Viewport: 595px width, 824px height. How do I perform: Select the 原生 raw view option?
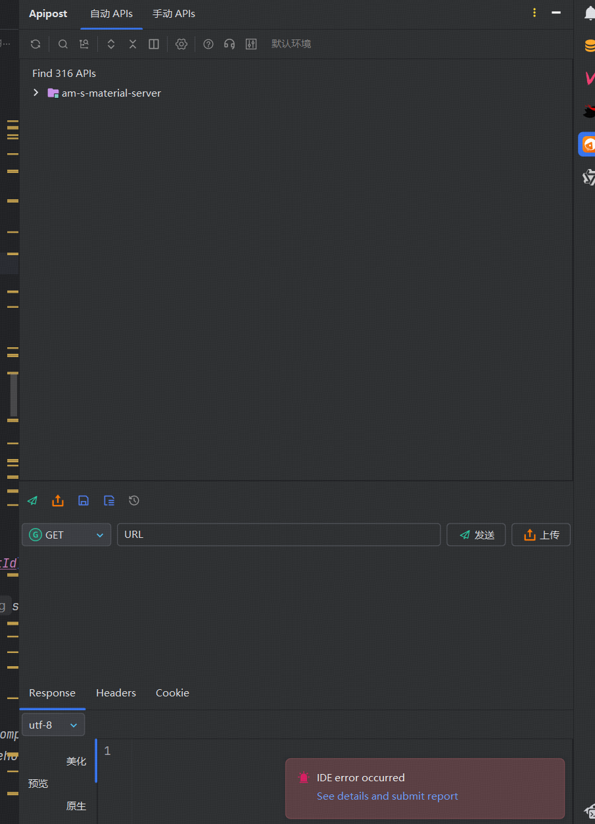[76, 806]
